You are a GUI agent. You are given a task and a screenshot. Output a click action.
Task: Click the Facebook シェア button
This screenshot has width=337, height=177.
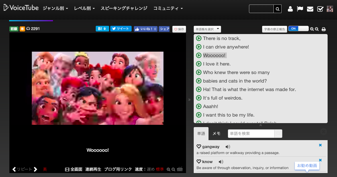pyautogui.click(x=164, y=29)
